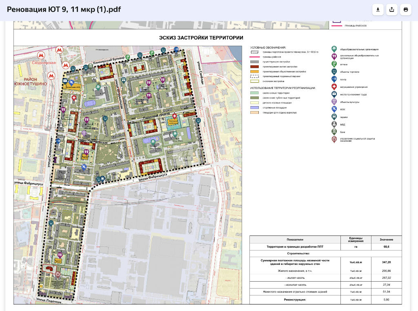
Task: Click the file name Реновация ЮТ 9, 11 мкр
Action: (64, 10)
